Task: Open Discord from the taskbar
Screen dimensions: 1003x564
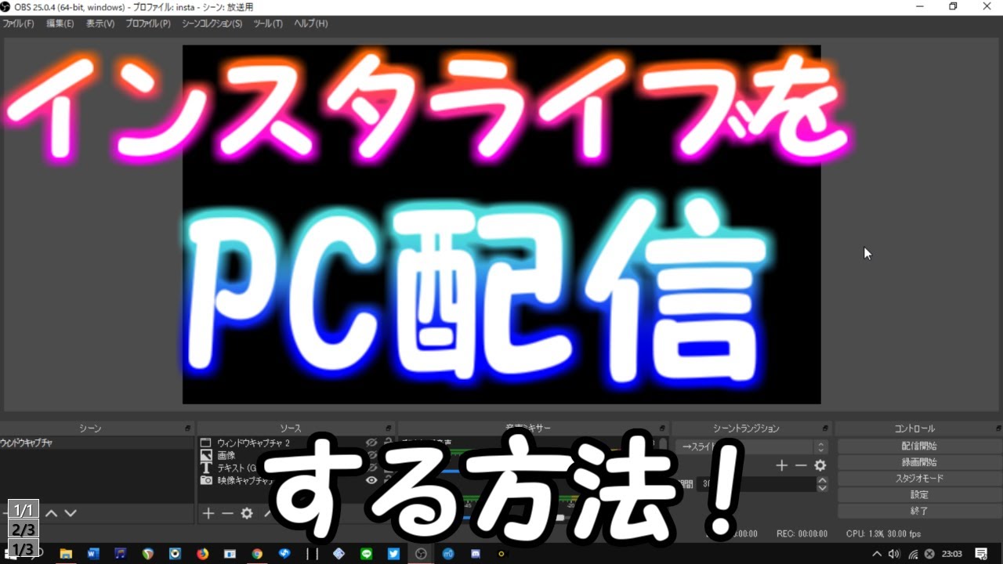Action: tap(475, 554)
